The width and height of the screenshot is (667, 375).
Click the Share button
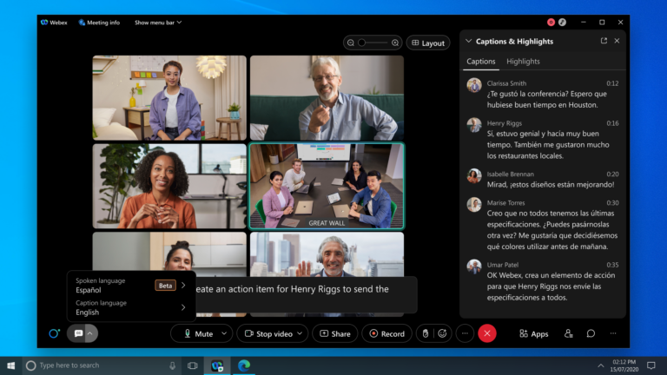[334, 333]
